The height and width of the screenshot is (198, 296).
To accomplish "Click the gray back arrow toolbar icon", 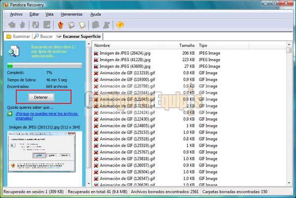I will point(12,25).
